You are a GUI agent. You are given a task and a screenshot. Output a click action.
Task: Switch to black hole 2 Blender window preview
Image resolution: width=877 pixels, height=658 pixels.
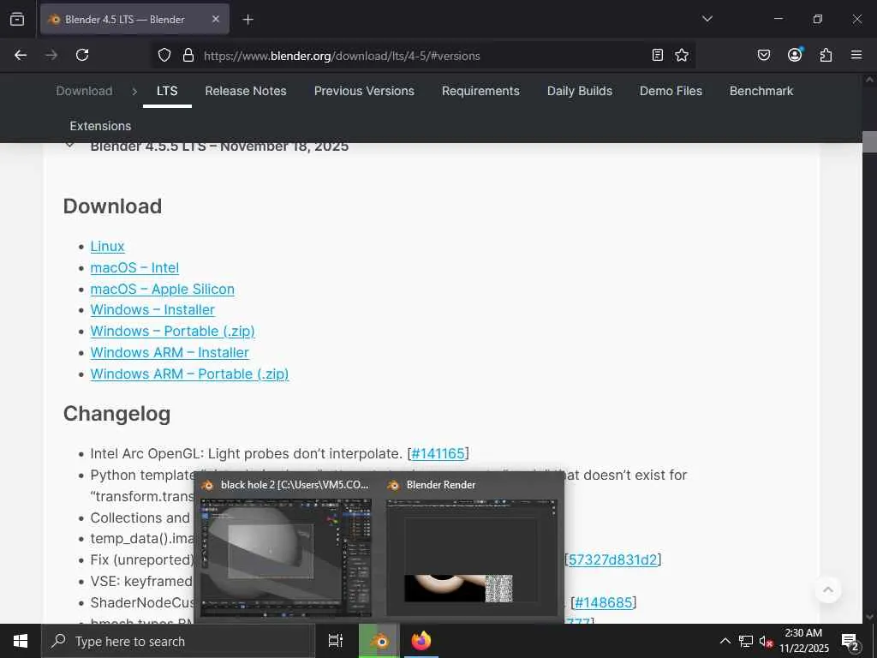tap(286, 548)
